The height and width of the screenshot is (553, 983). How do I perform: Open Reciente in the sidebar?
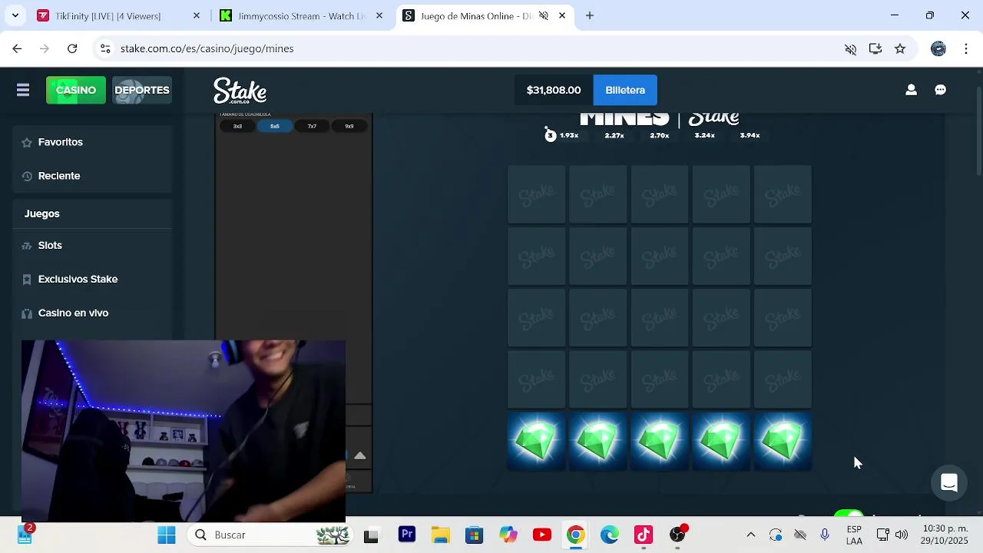pyautogui.click(x=92, y=176)
